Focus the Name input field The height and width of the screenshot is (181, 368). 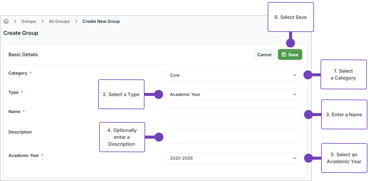click(233, 114)
